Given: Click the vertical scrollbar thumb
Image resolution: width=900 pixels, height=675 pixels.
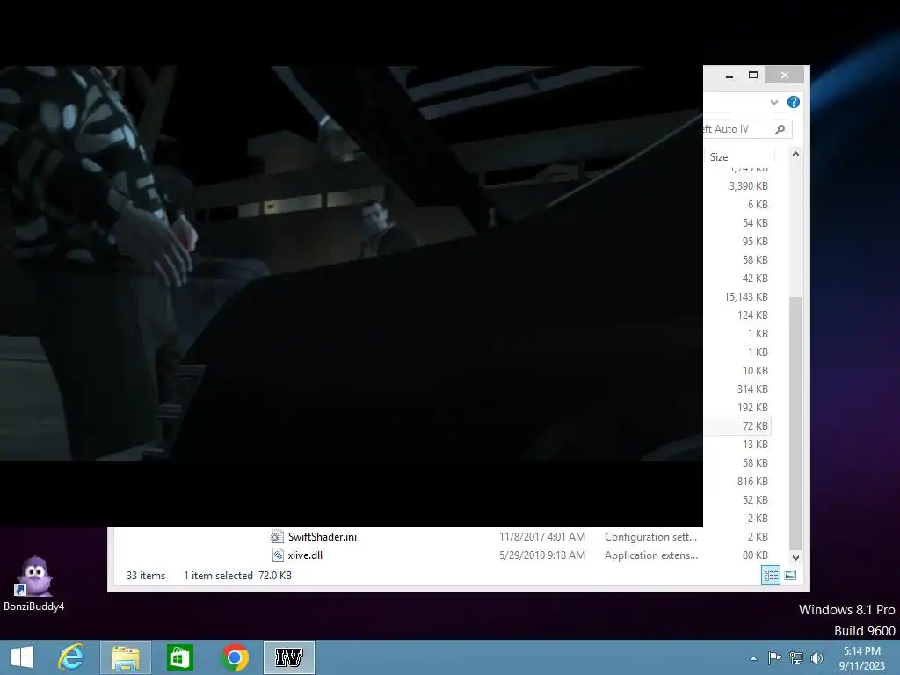Looking at the screenshot, I should coord(795,424).
